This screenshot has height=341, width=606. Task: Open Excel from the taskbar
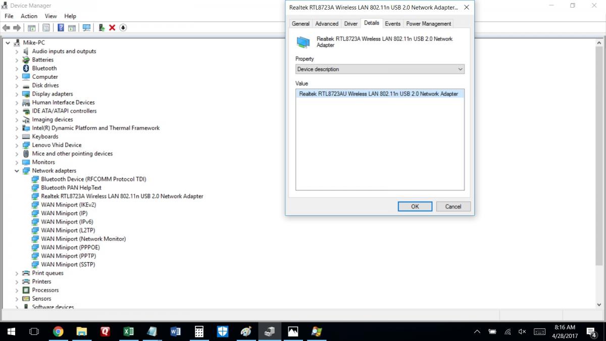coord(128,331)
